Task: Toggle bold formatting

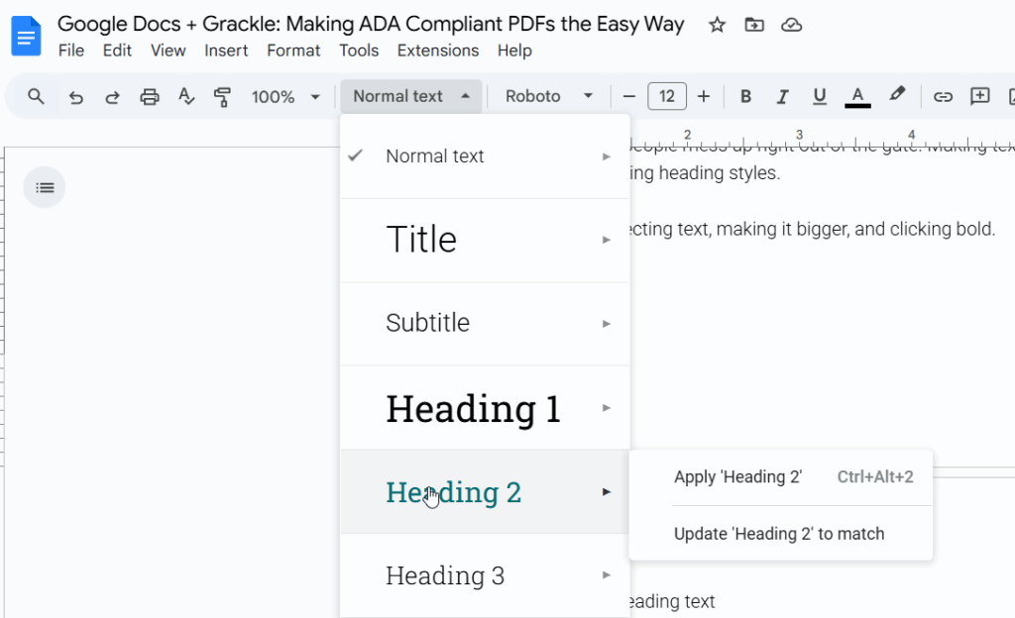Action: 745,97
